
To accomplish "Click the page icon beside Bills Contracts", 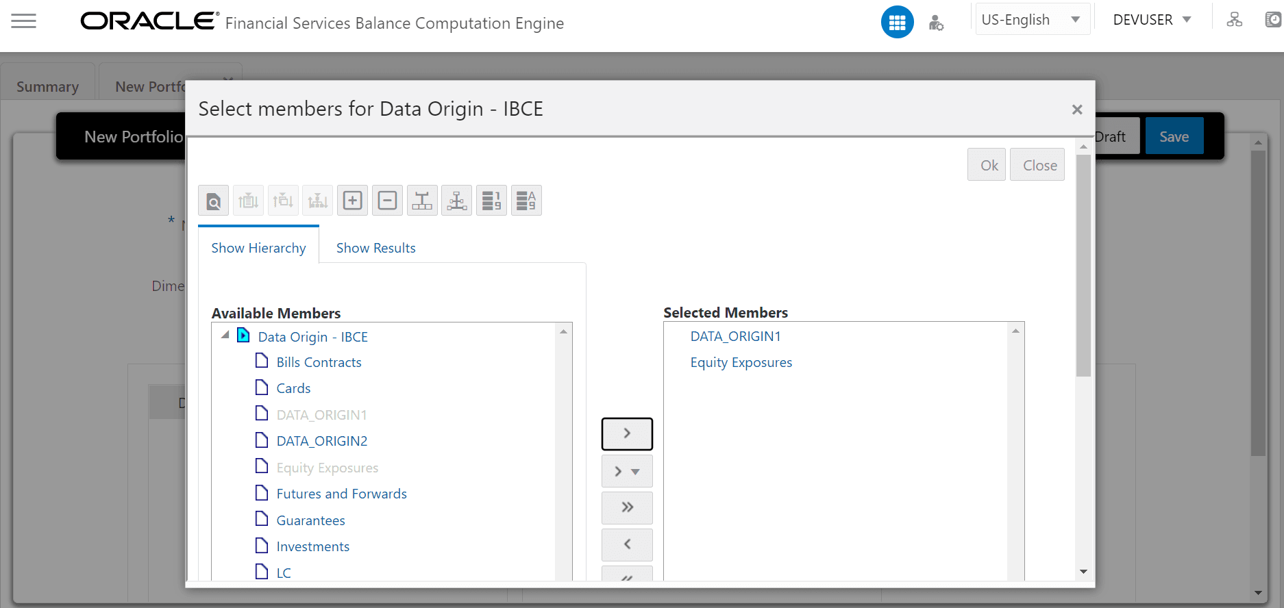I will click(261, 361).
